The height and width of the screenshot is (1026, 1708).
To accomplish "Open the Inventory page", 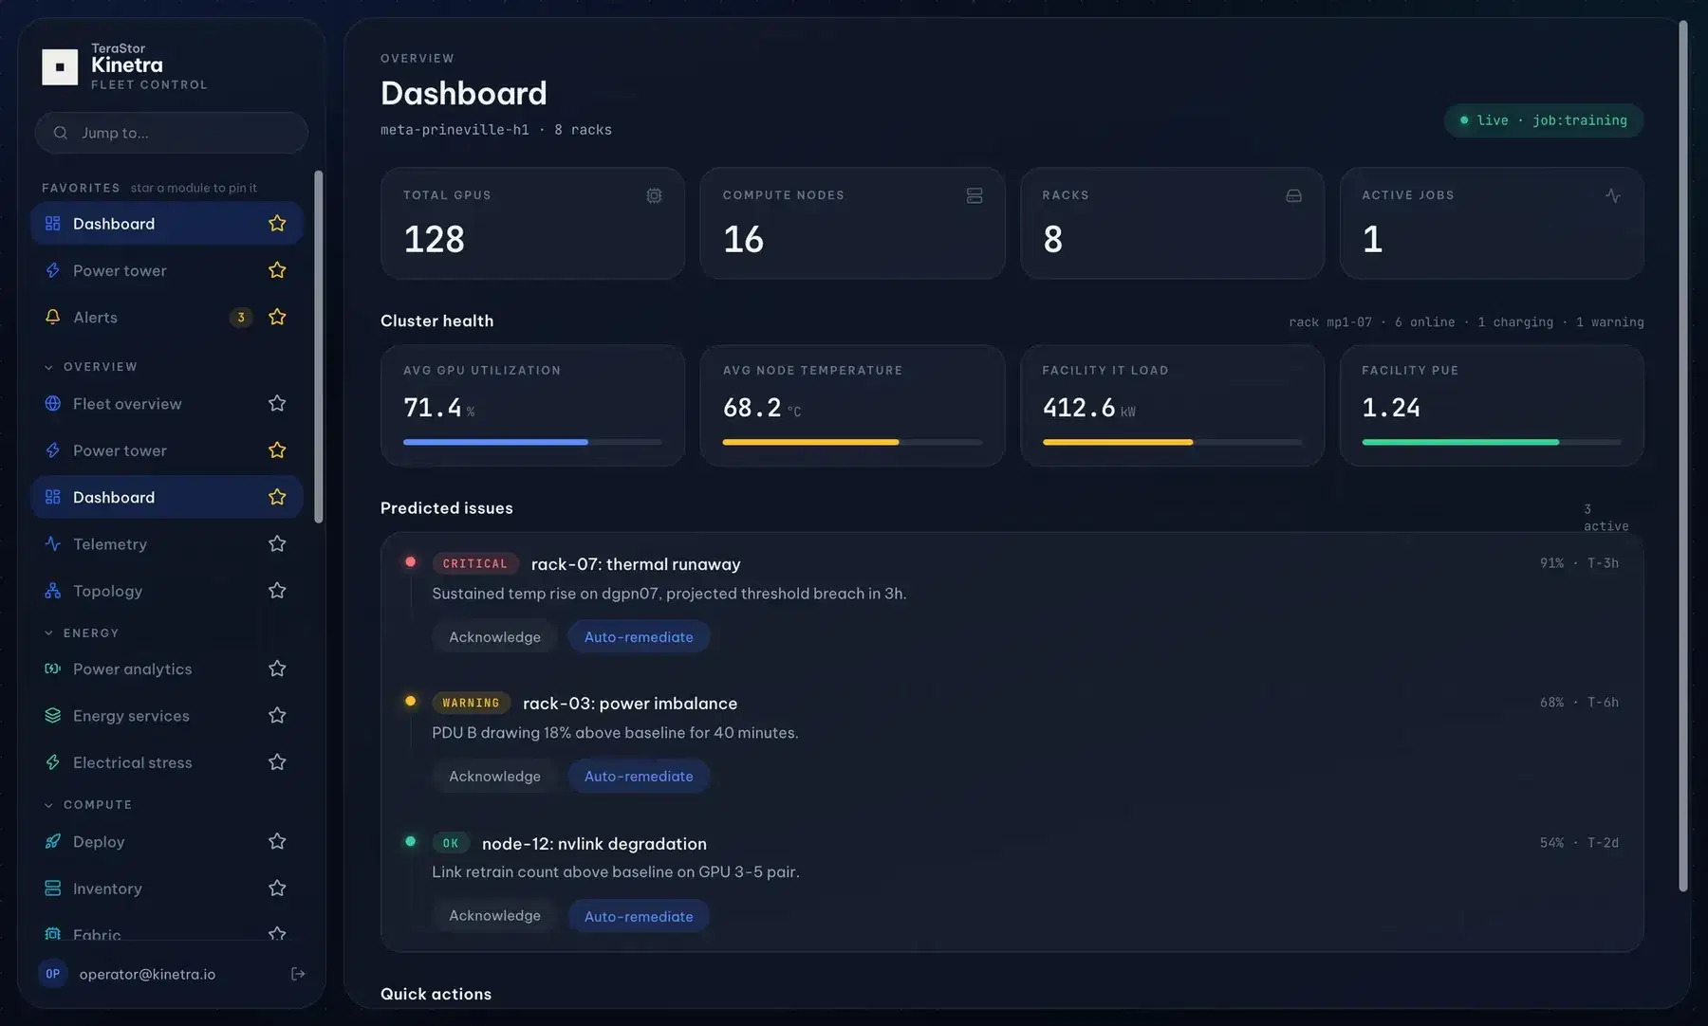I will (167, 889).
